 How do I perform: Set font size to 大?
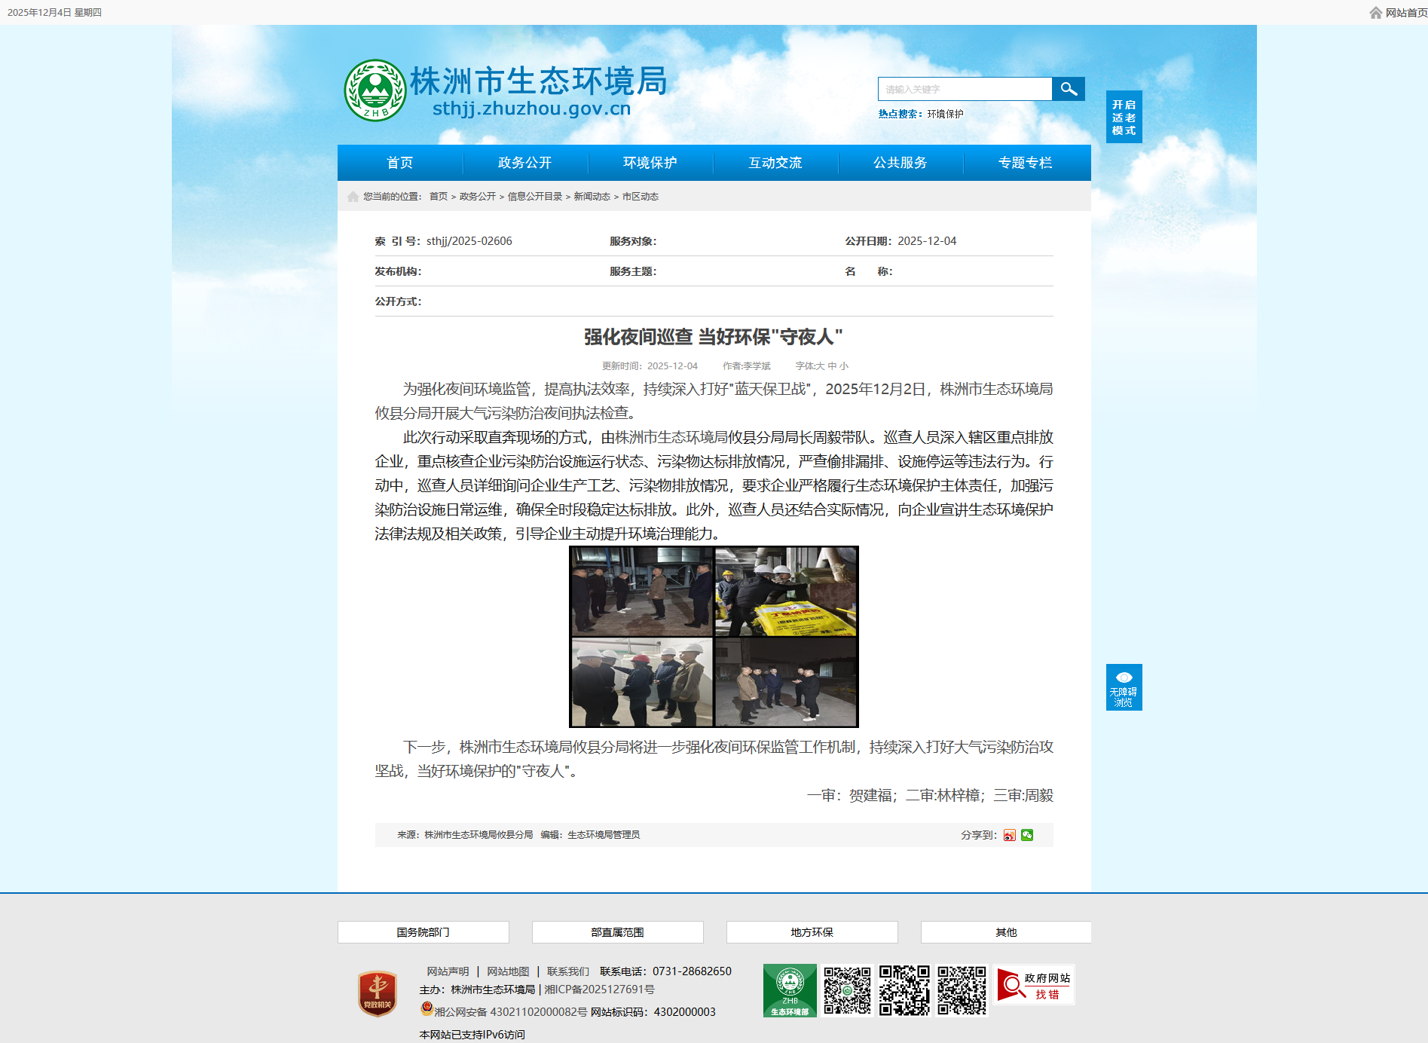[821, 366]
